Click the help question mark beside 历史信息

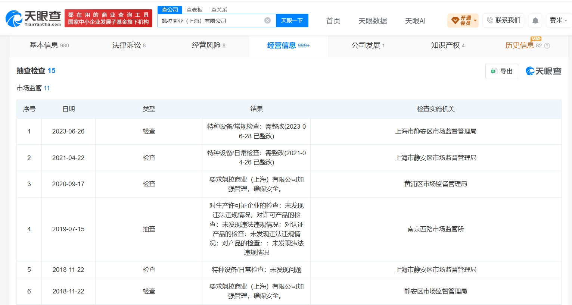pos(547,46)
